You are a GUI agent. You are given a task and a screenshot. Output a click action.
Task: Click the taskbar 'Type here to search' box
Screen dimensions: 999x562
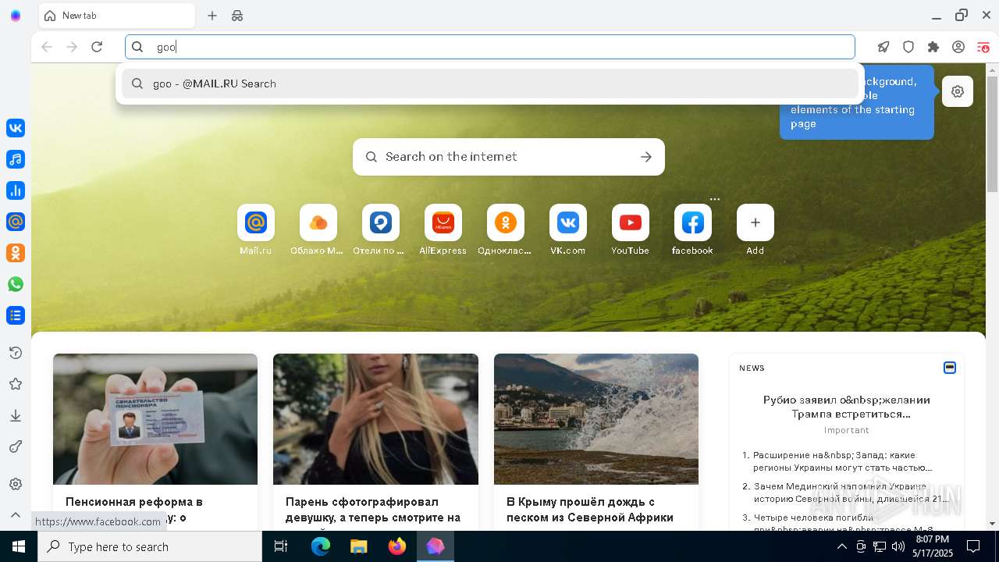(x=150, y=546)
